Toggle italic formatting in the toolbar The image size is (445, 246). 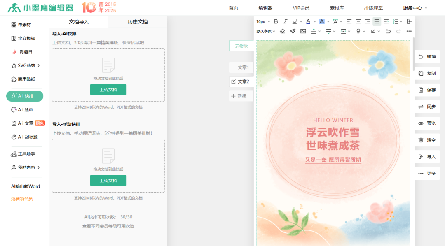[x=284, y=21]
